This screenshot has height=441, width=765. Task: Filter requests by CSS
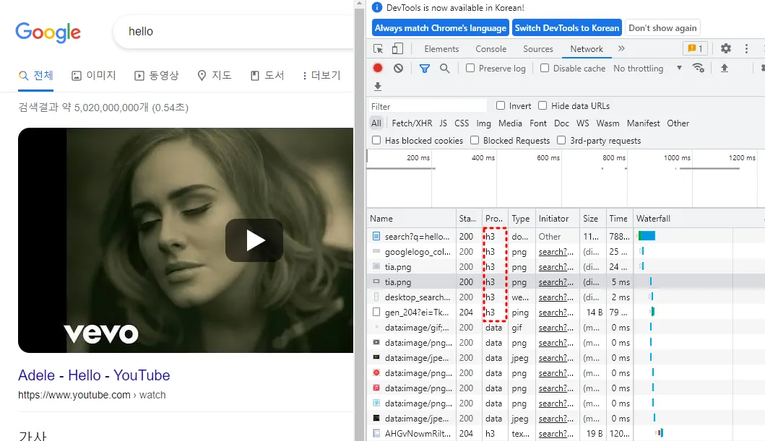[462, 123]
